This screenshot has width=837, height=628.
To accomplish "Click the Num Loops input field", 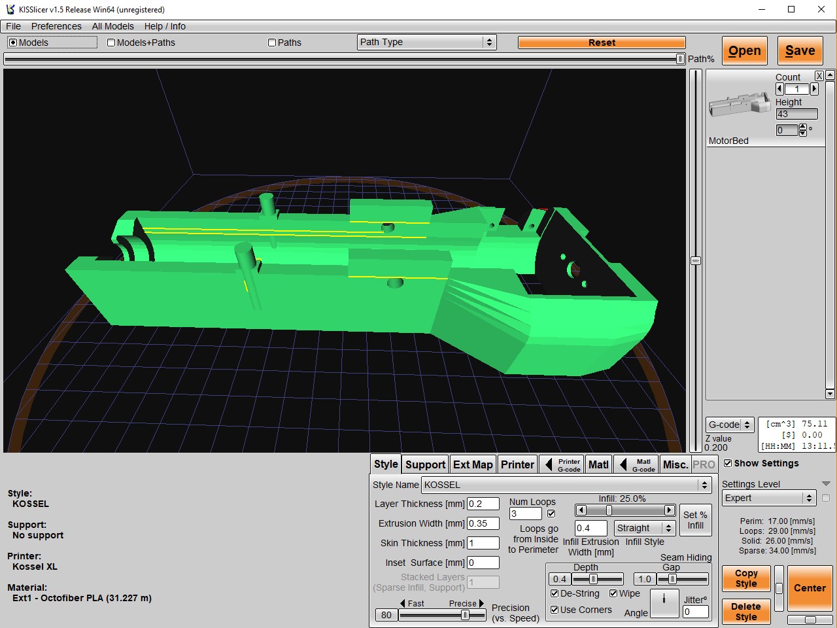I will point(526,514).
